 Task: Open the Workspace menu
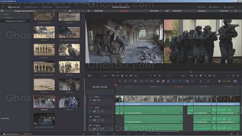click(85, 4)
